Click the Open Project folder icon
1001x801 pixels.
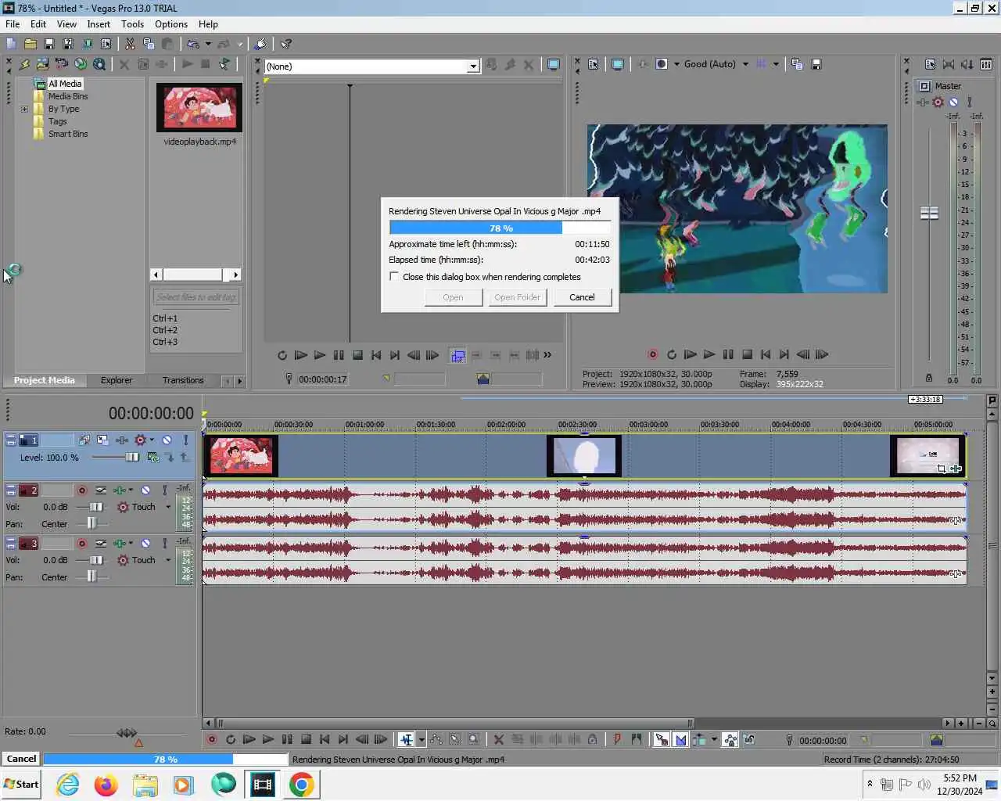coord(30,44)
